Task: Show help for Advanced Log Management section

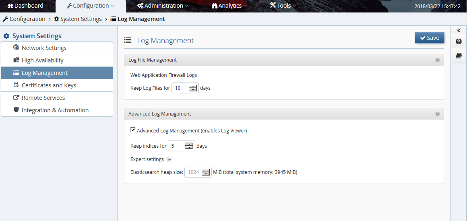Action: pyautogui.click(x=438, y=114)
